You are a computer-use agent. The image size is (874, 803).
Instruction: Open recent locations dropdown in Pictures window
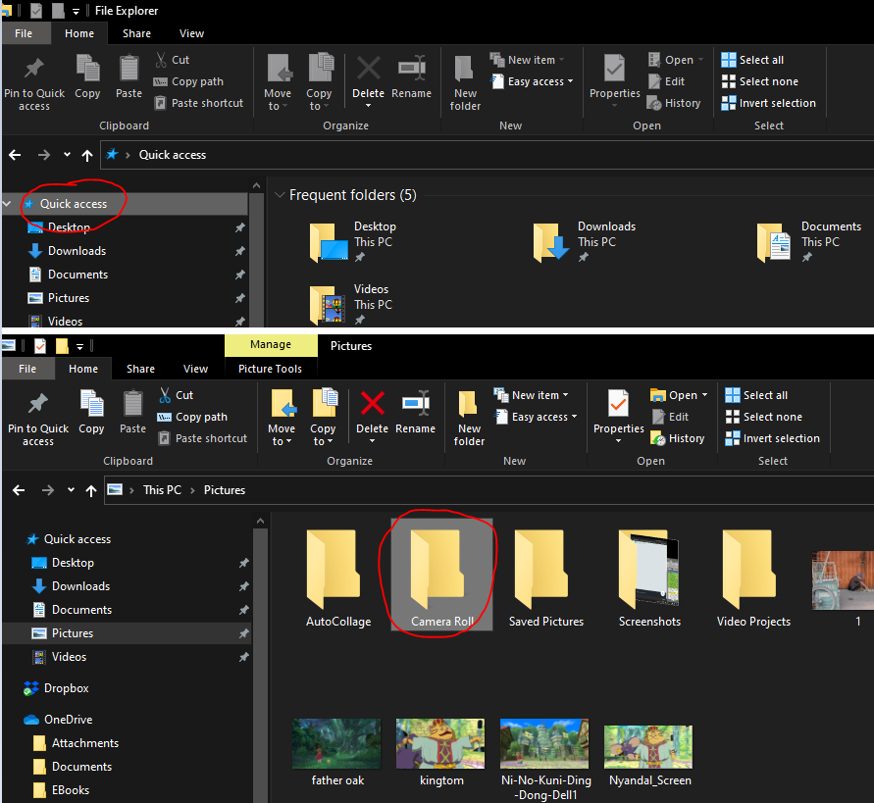click(71, 490)
